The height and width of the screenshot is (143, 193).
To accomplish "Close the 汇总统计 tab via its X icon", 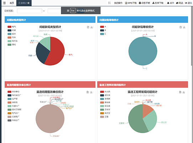I will [x=28, y=3].
